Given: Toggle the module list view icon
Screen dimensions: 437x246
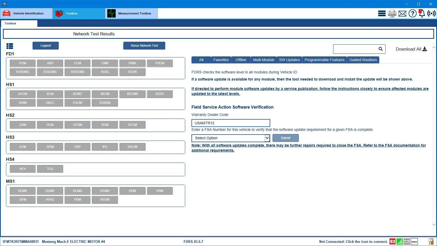Looking at the screenshot, I should (10, 46).
